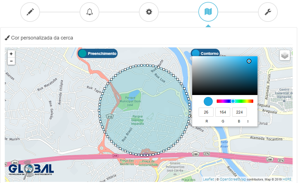Click the 'Rua Macatuba' street label

47,84
